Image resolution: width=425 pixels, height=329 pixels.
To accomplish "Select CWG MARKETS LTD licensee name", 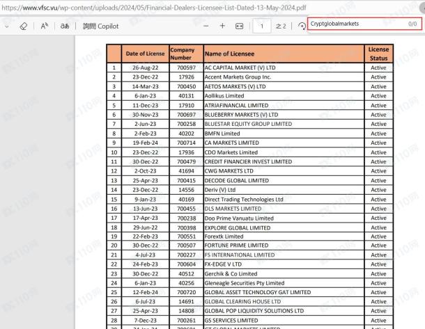I will click(x=229, y=171).
